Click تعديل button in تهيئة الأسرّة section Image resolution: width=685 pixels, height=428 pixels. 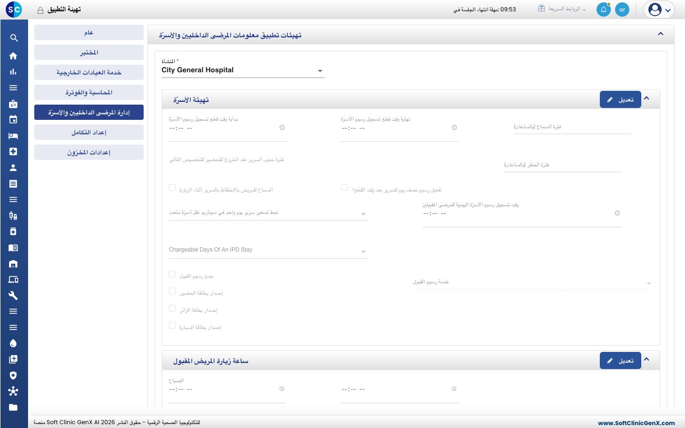click(x=620, y=99)
